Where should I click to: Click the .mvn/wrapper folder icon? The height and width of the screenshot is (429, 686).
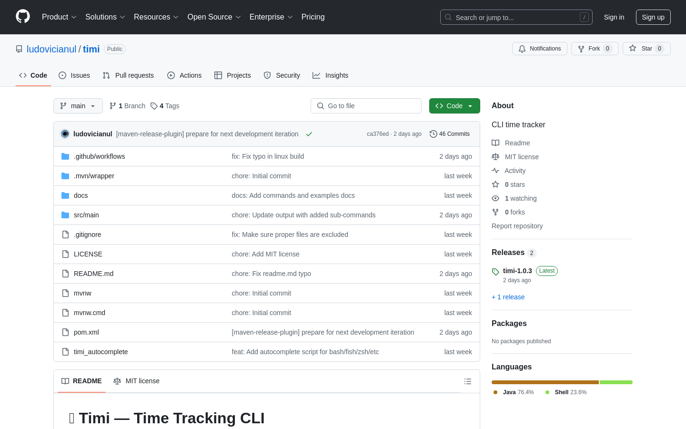click(65, 176)
